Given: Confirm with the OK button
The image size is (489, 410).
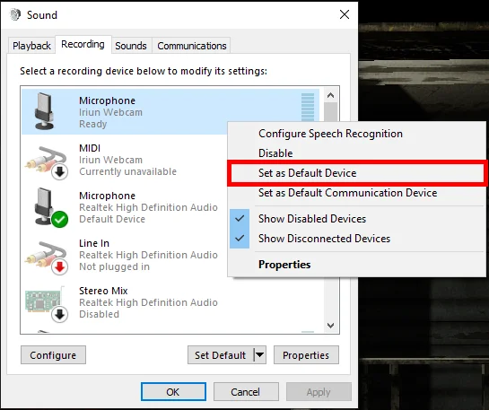Looking at the screenshot, I should coord(173,391).
